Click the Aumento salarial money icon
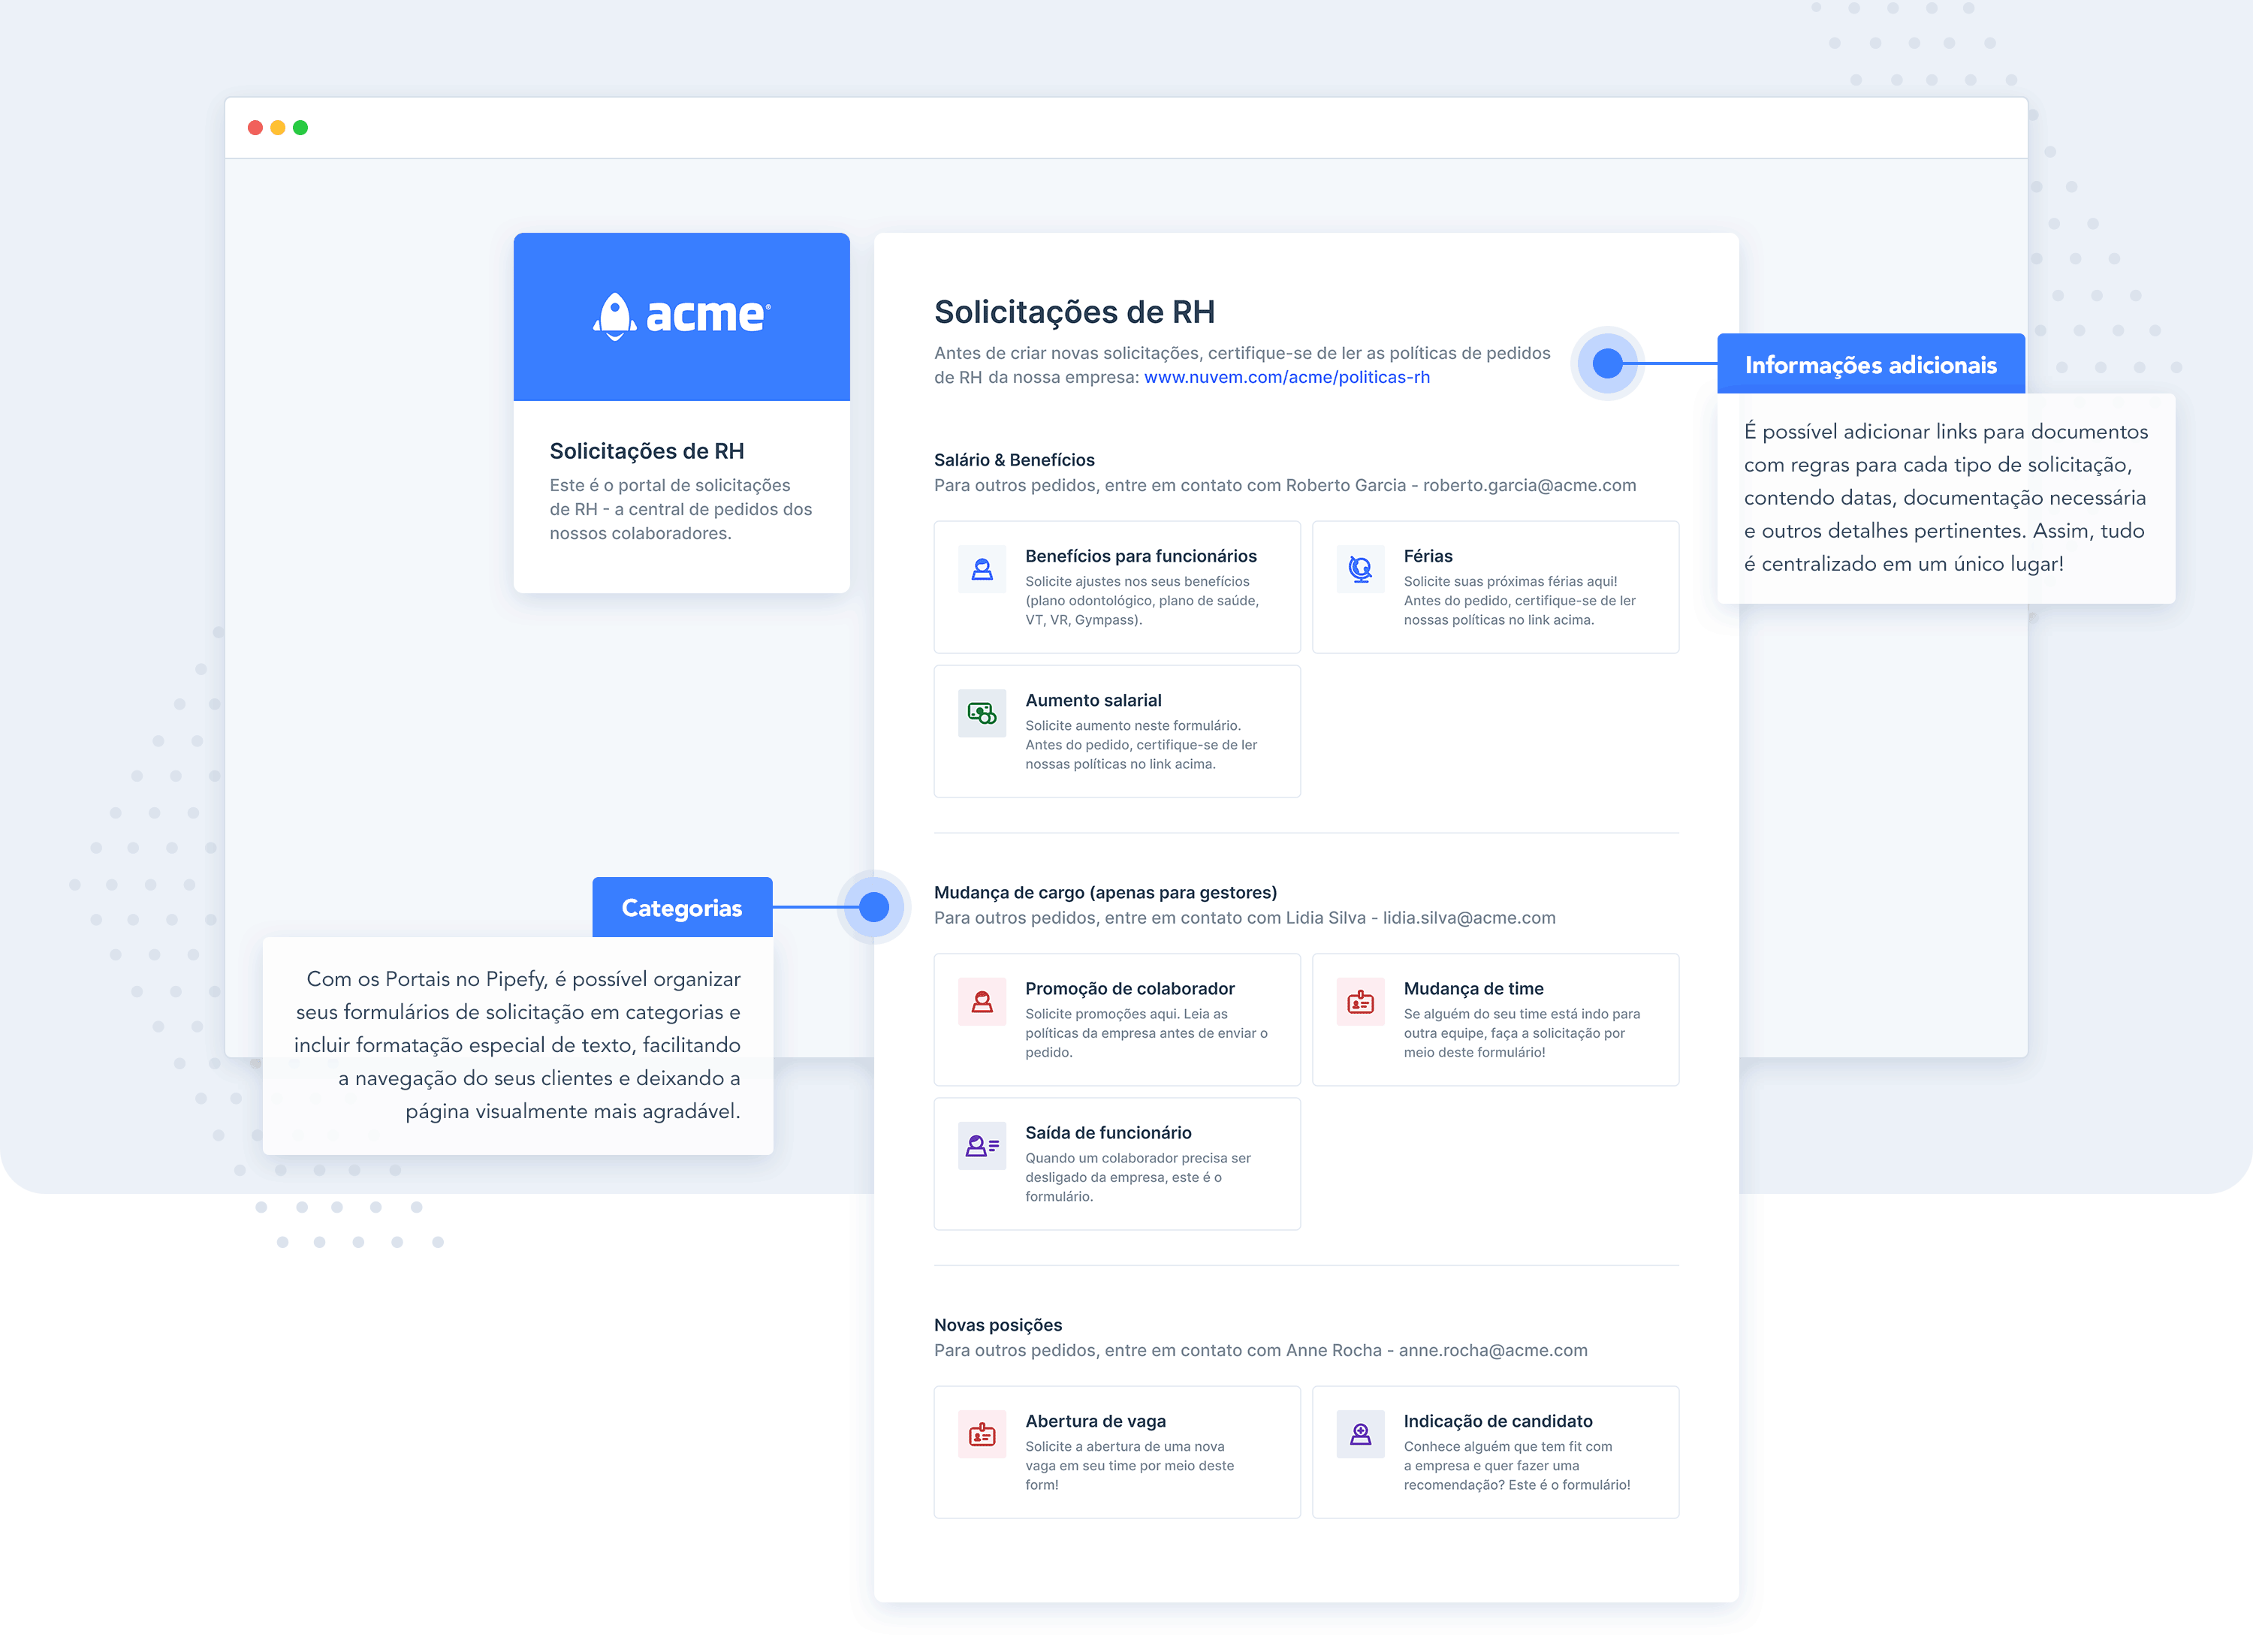 click(x=981, y=713)
